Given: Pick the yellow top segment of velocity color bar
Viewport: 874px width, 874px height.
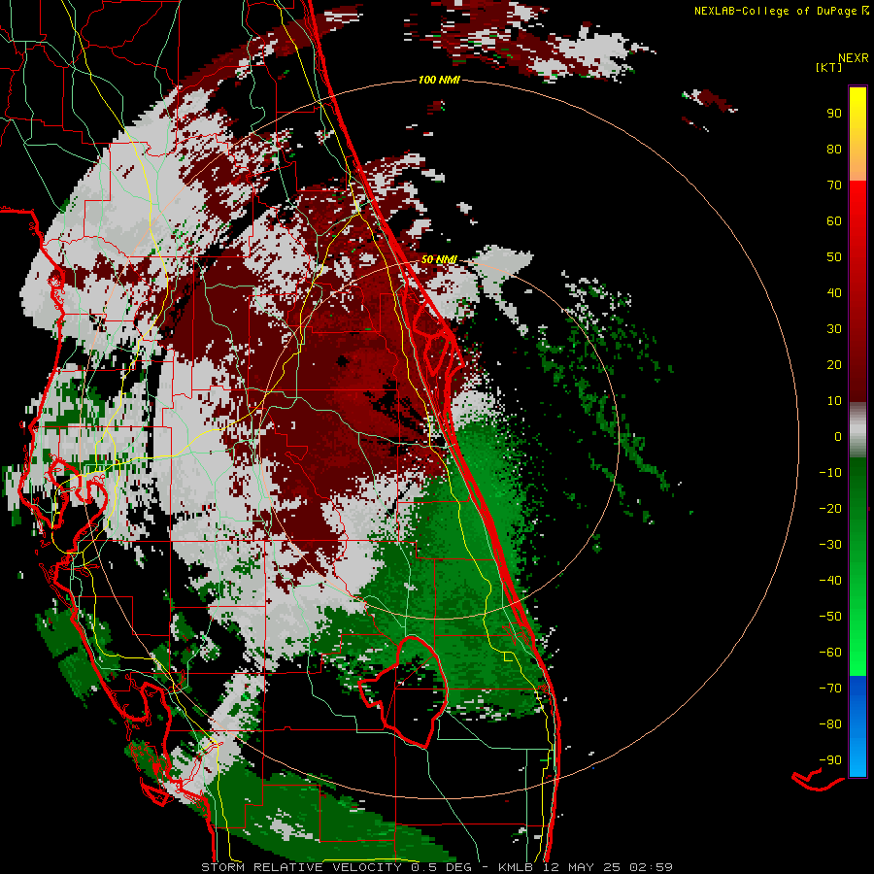Looking at the screenshot, I should (857, 134).
